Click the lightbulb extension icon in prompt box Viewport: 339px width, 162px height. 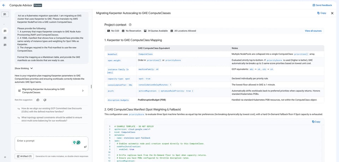point(75,142)
